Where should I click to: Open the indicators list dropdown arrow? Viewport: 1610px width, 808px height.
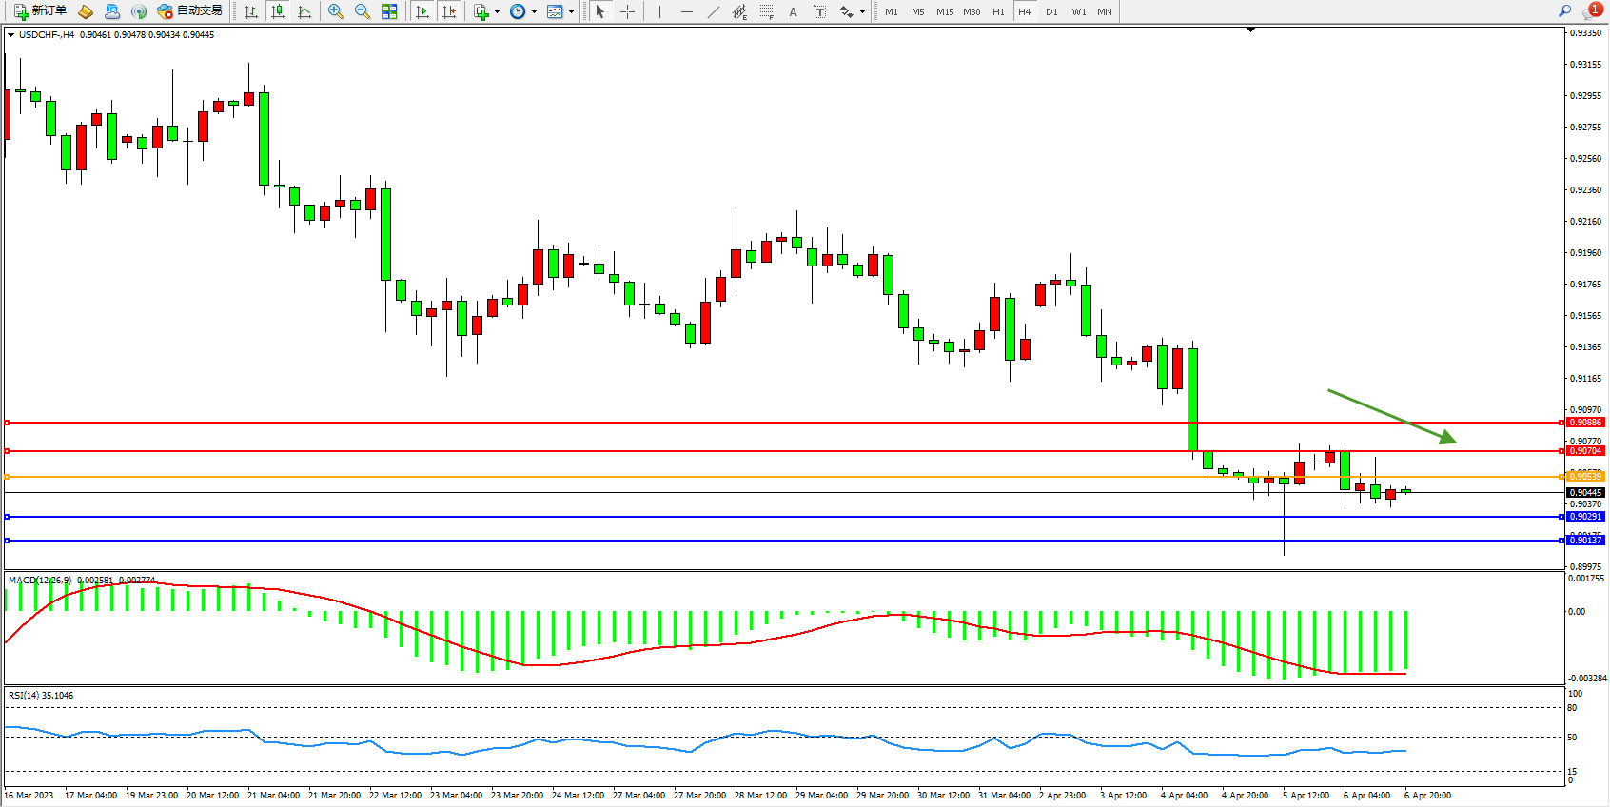(497, 12)
